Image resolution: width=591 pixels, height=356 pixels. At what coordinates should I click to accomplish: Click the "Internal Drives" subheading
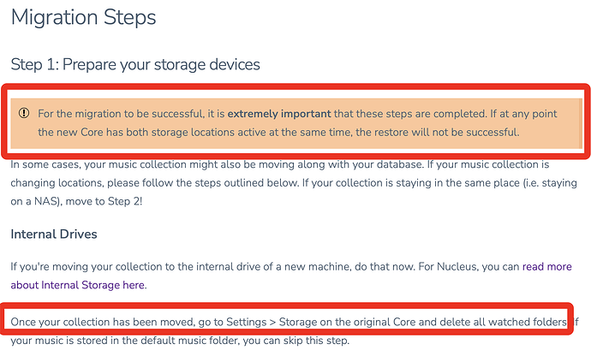(x=53, y=233)
